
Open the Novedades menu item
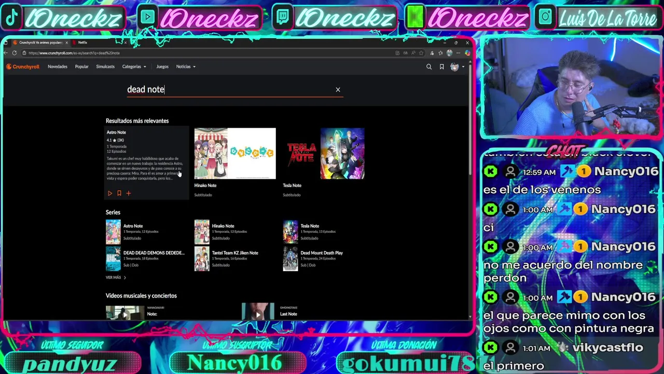coord(58,66)
